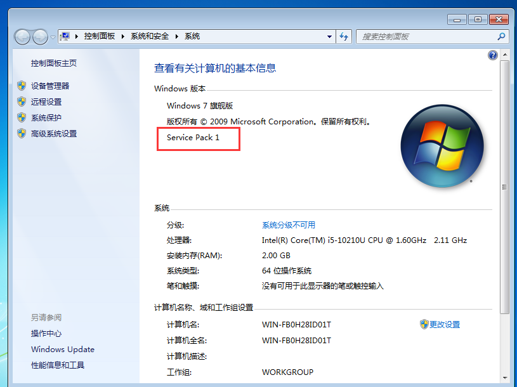Open 控制面板主页 link
The height and width of the screenshot is (387, 517).
point(54,63)
